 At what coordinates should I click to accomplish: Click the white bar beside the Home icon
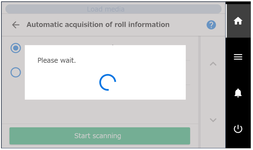pyautogui.click(x=226, y=21)
